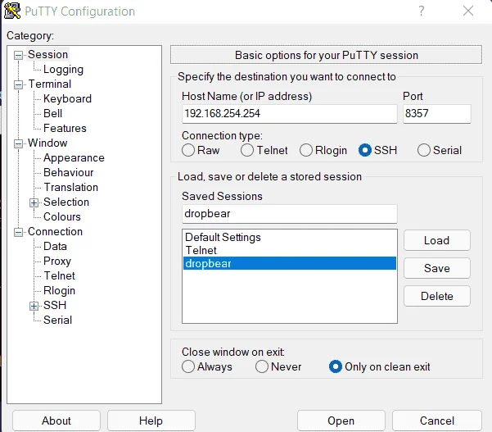Screen dimensions: 492x432
Task: Collapse the Window tree node
Action: point(19,143)
